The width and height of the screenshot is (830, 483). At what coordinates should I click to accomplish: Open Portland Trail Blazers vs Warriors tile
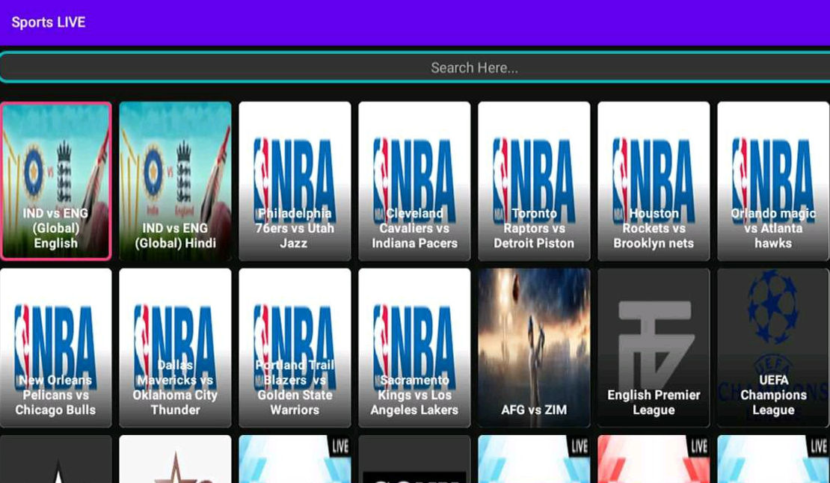point(295,348)
